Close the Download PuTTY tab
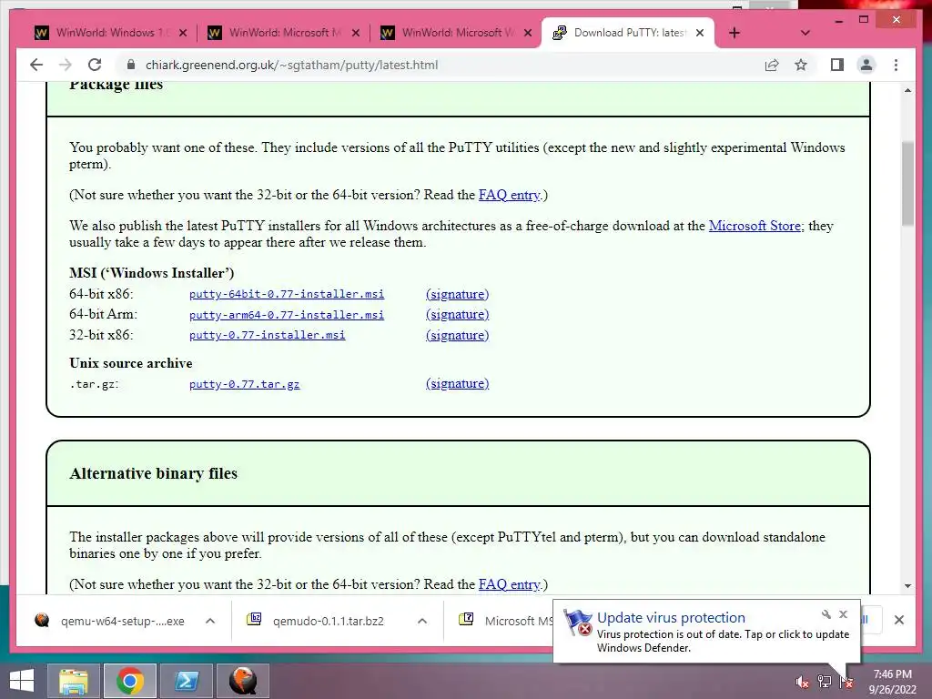Image resolution: width=932 pixels, height=699 pixels. (700, 34)
